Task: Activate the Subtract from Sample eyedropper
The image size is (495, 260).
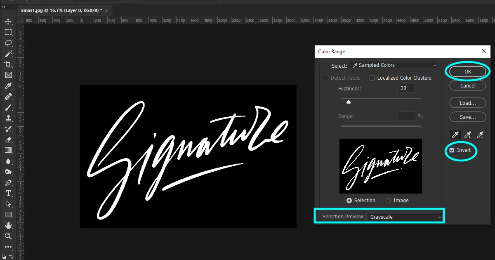Action: (x=479, y=135)
